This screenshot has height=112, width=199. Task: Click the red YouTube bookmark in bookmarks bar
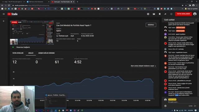pyautogui.click(x=19, y=9)
